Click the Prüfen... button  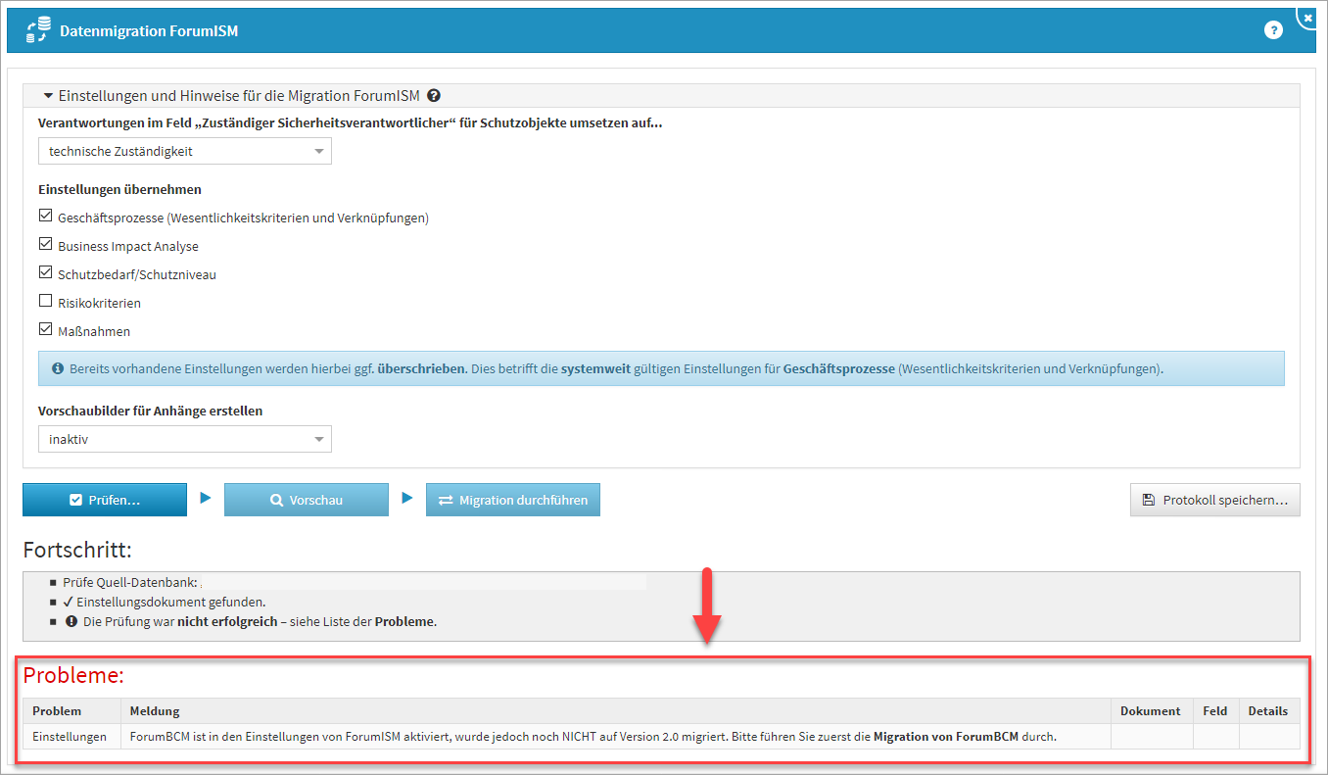tap(105, 500)
